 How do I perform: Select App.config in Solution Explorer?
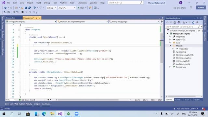tap(181, 52)
